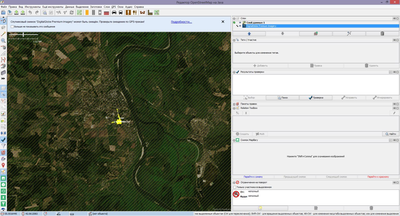
Task: Open the validation panel preferences small icon
Action: click(390, 72)
